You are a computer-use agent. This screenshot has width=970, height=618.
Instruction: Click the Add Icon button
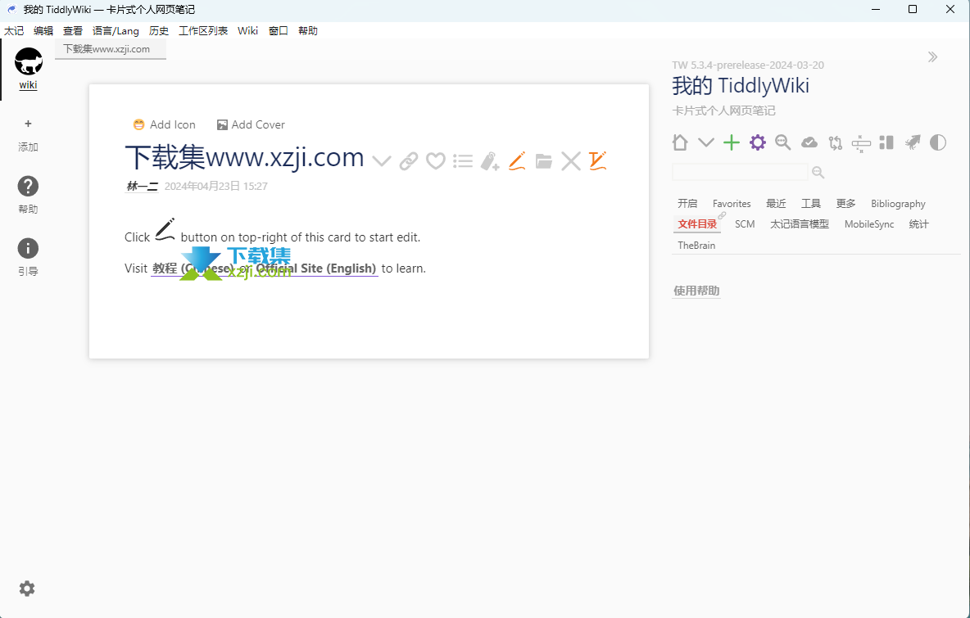(x=165, y=125)
